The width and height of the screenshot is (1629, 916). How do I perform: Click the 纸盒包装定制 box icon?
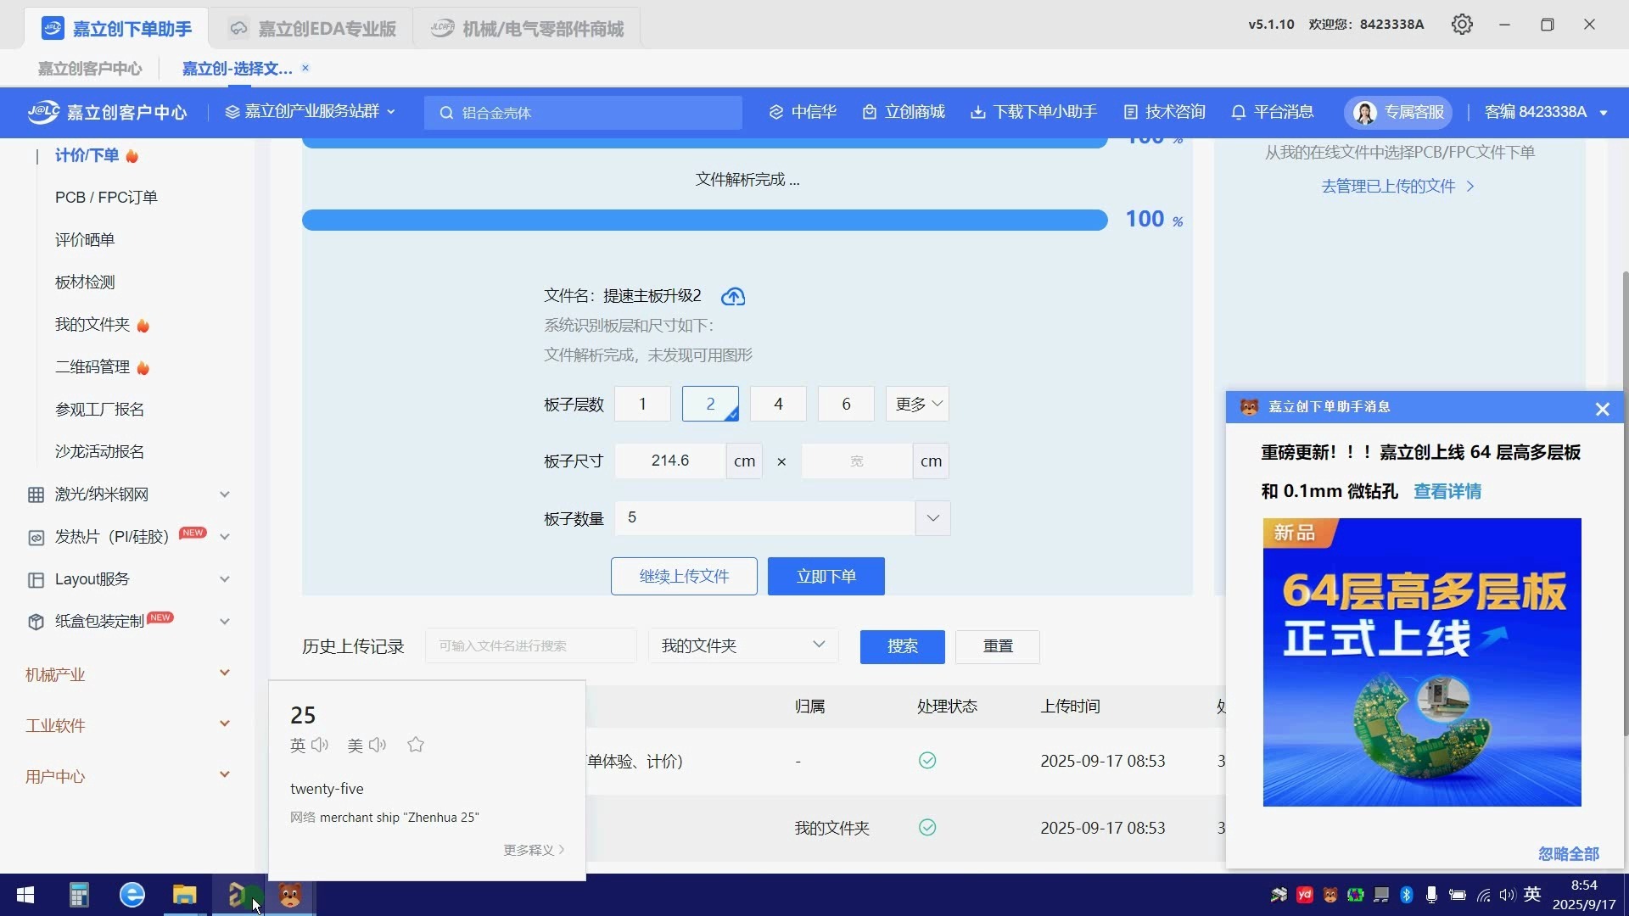tap(36, 622)
